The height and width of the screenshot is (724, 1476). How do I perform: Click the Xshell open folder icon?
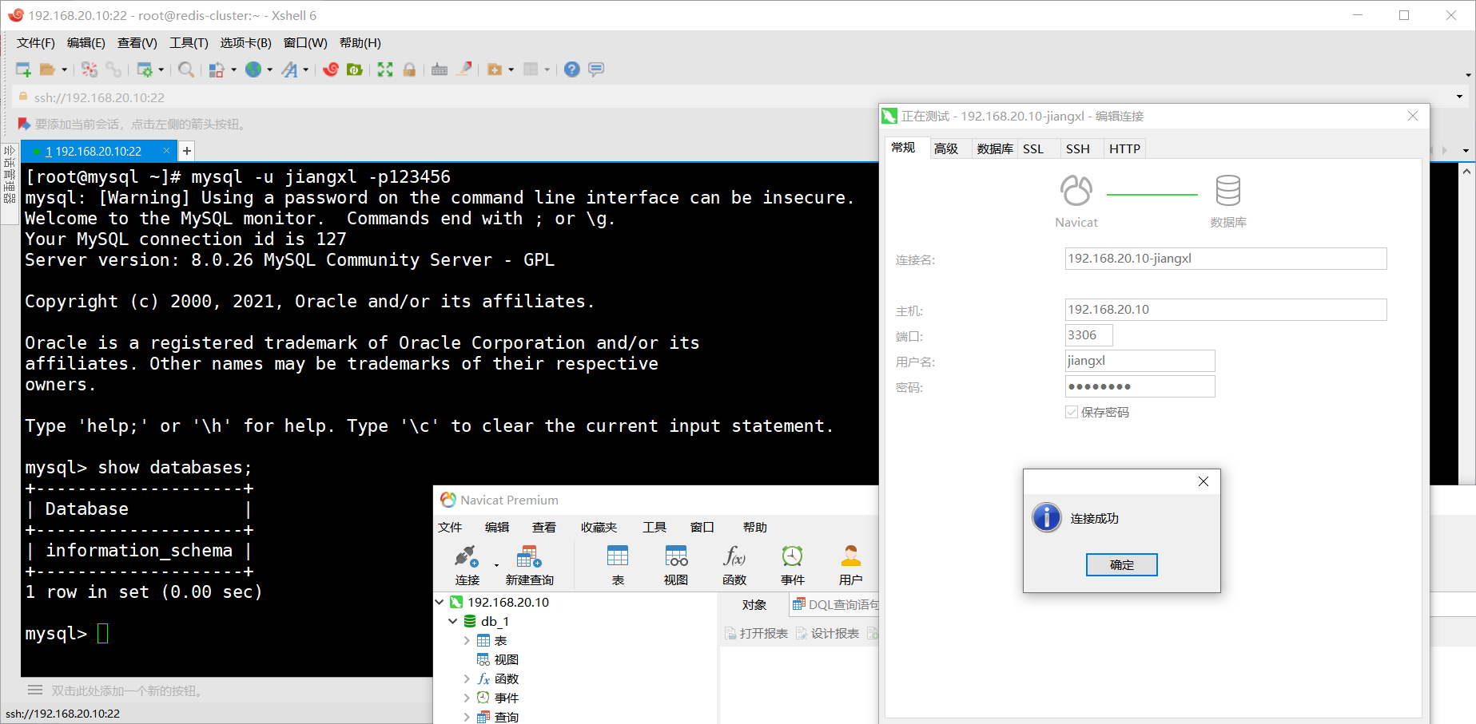pyautogui.click(x=47, y=69)
